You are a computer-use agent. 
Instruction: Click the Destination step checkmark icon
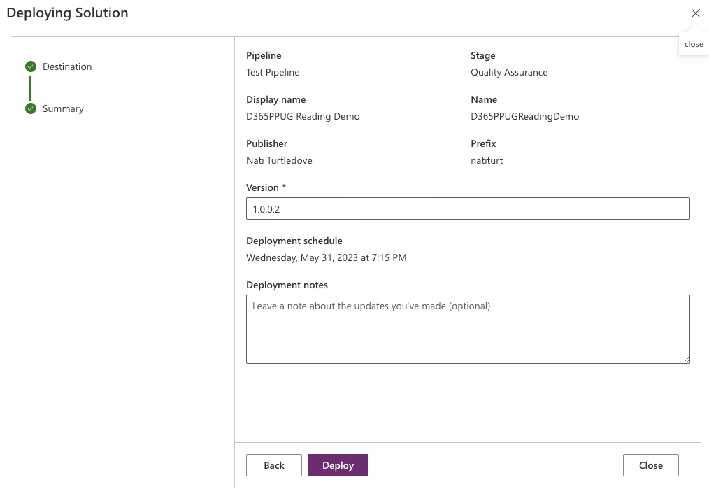(x=31, y=66)
